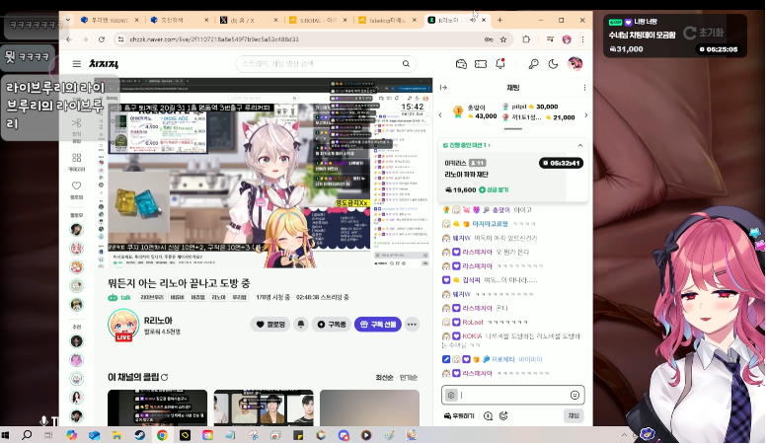
Task: Toggle the 팔로잉 following button
Action: pos(270,325)
